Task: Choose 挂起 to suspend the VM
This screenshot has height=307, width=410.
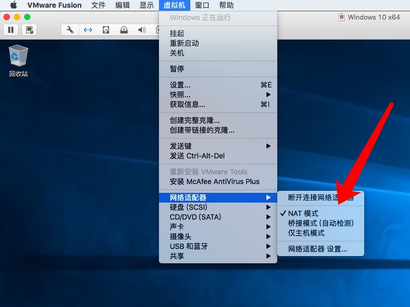Action: point(218,33)
